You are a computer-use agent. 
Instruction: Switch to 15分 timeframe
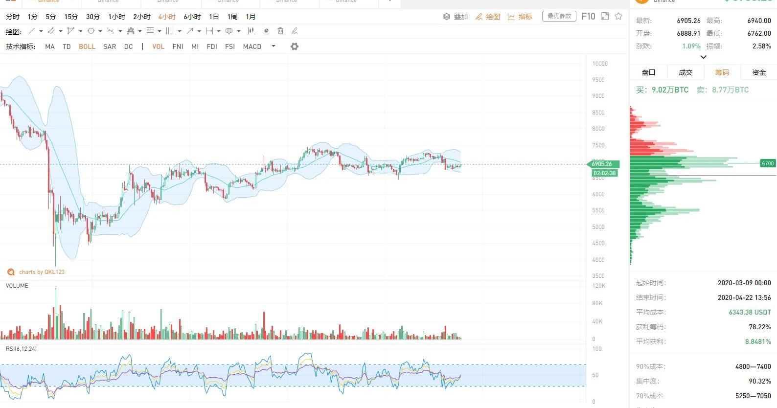[x=71, y=17]
